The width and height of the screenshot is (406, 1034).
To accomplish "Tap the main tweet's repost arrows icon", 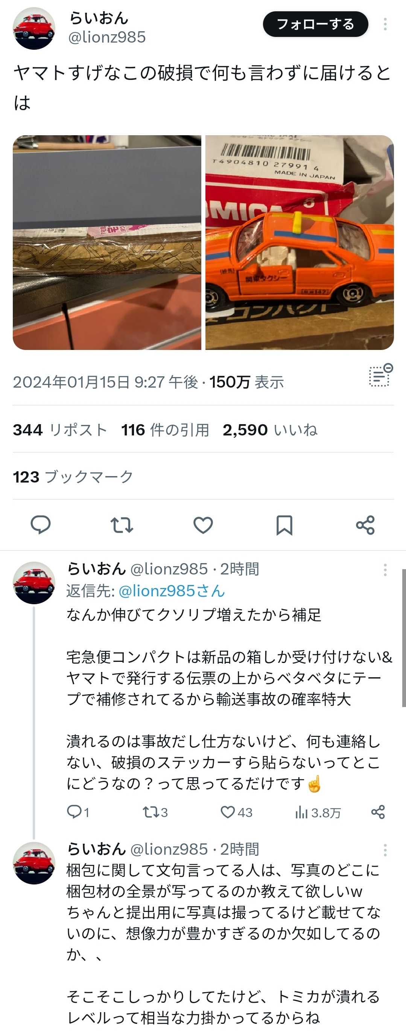I will coord(122,525).
